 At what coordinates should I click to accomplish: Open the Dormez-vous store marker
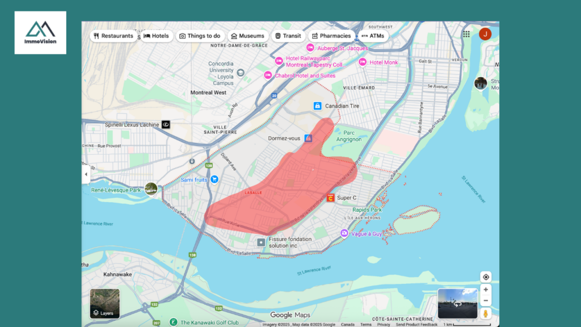click(x=308, y=138)
